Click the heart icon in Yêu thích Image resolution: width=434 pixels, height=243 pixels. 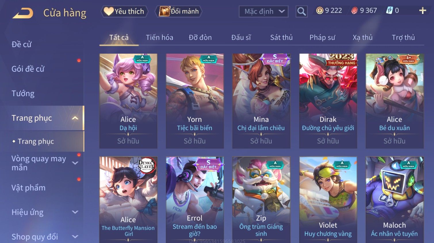coord(108,11)
